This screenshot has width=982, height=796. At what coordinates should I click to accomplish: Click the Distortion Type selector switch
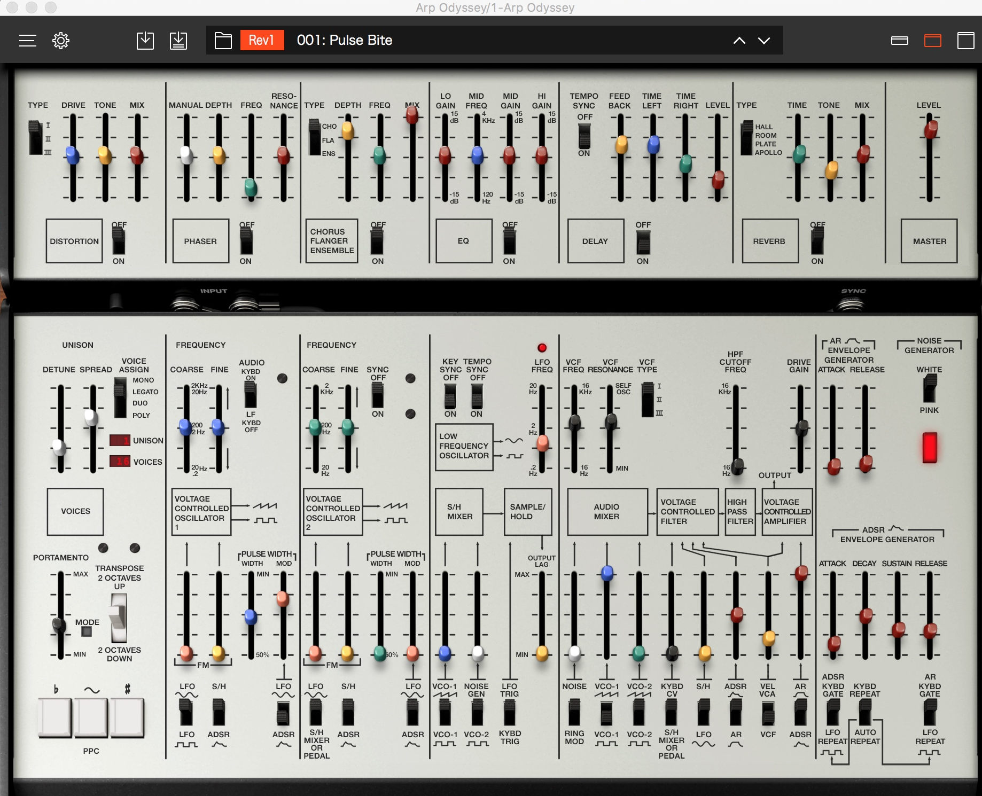[x=35, y=138]
